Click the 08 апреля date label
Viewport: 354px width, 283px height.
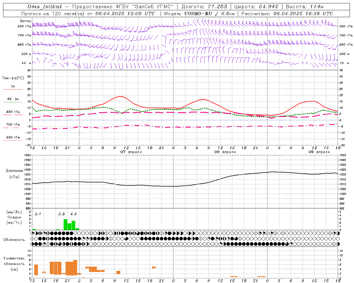(x=225, y=152)
